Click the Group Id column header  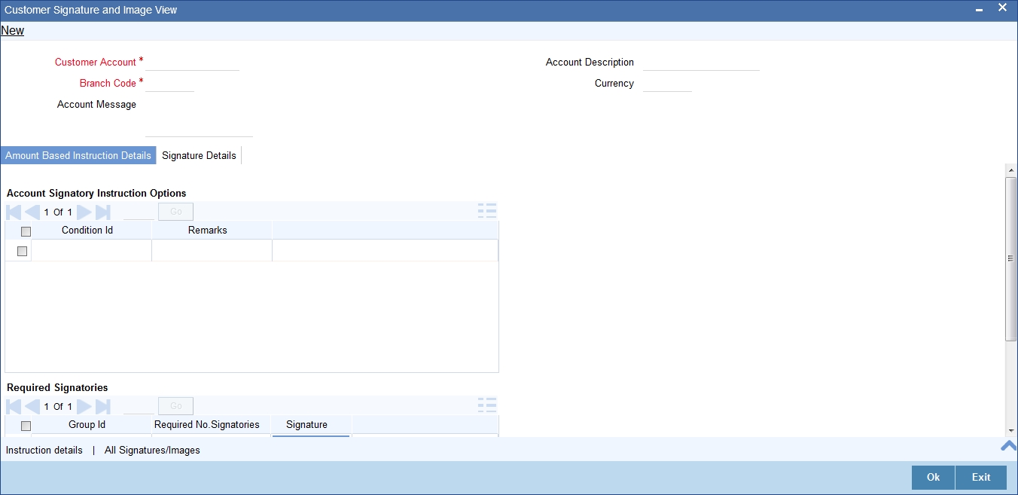87,424
